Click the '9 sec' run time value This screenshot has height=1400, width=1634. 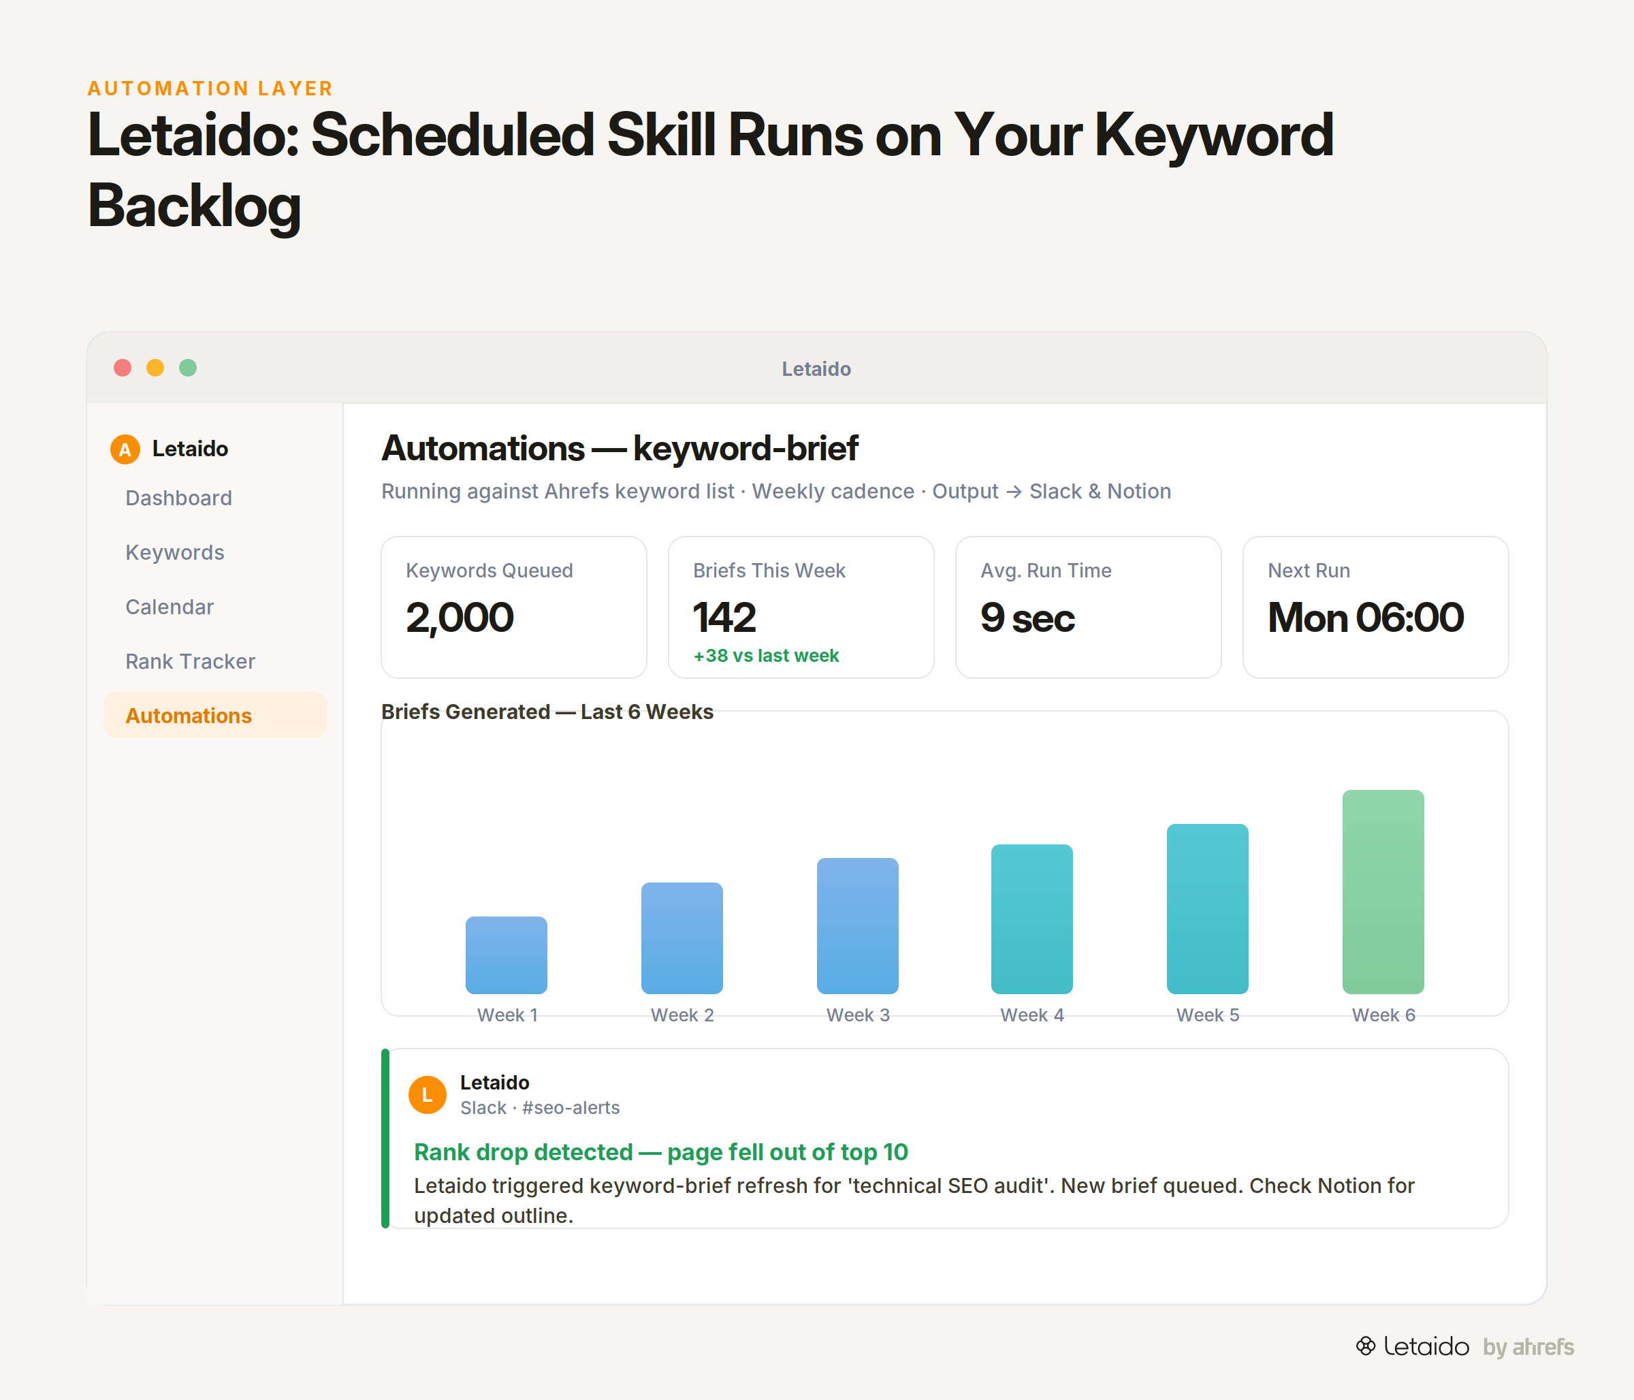click(x=1027, y=617)
